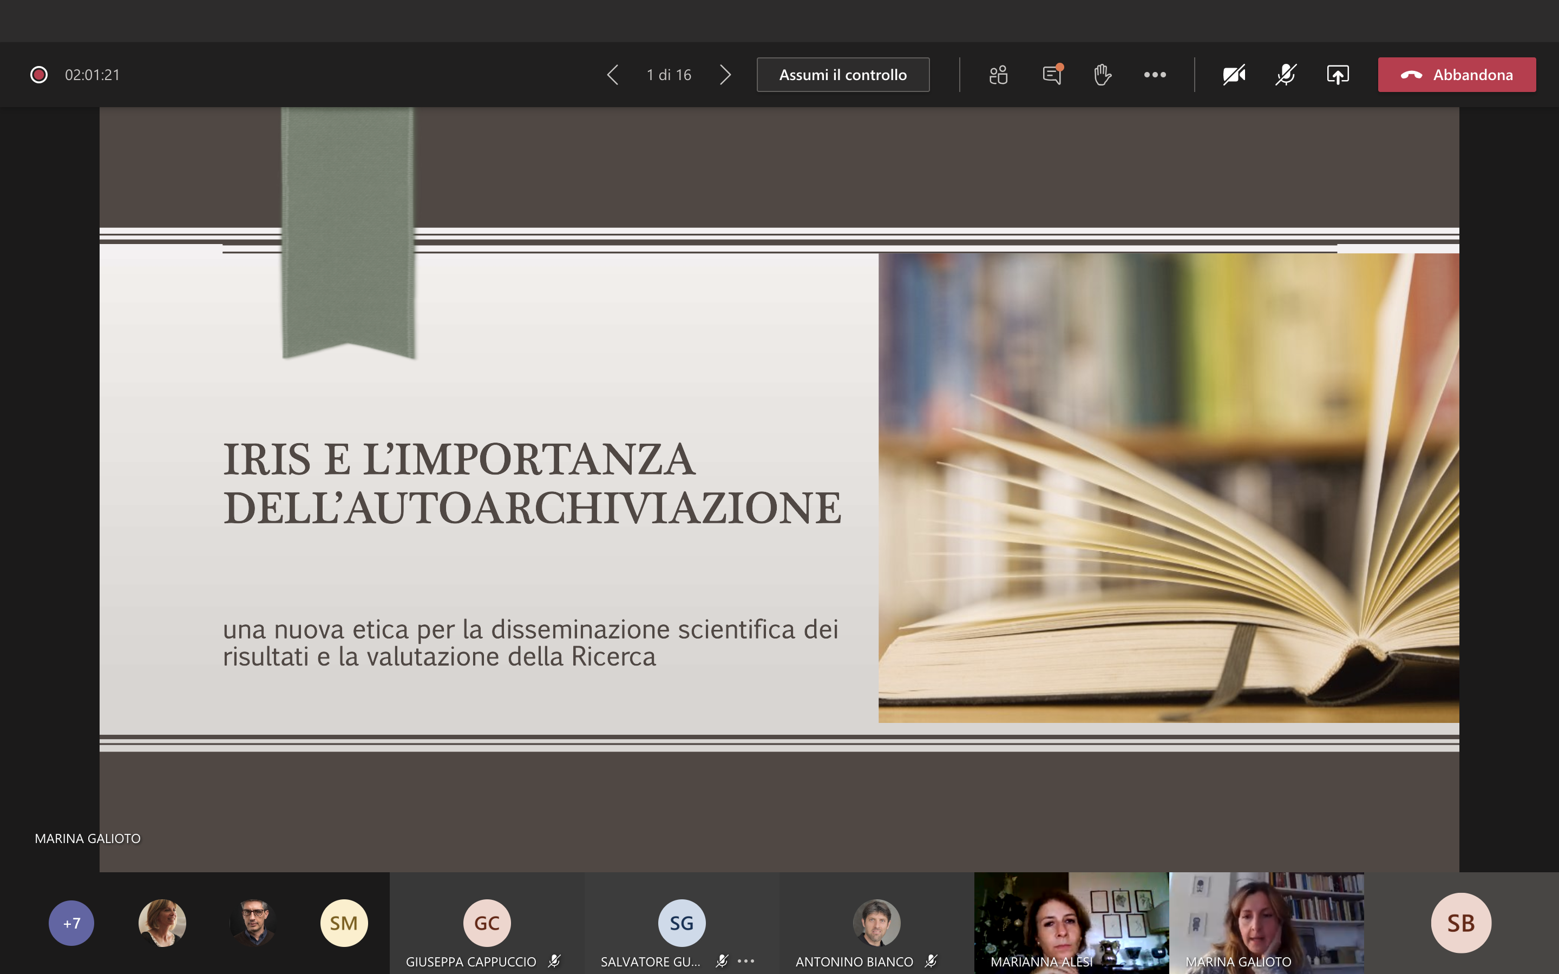Image resolution: width=1559 pixels, height=974 pixels.
Task: Select Antonino Bianco's profile photo
Action: pyautogui.click(x=876, y=923)
